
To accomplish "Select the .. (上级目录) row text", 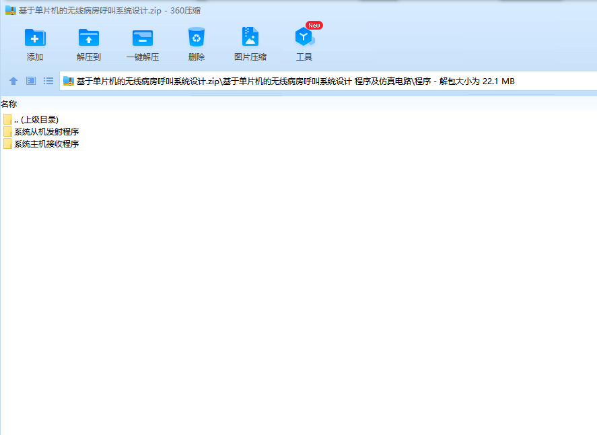I will click(36, 120).
